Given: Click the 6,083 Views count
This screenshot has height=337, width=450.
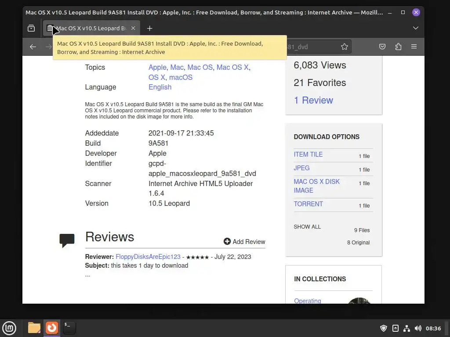Looking at the screenshot, I should pyautogui.click(x=320, y=65).
